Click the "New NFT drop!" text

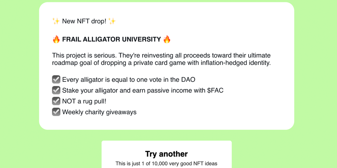click(84, 21)
